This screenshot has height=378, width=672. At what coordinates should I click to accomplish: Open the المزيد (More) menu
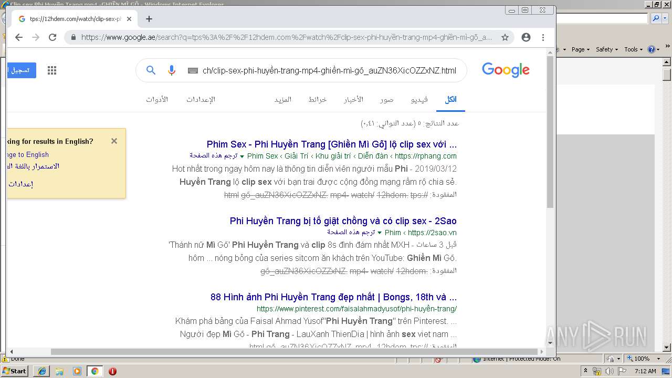[282, 100]
